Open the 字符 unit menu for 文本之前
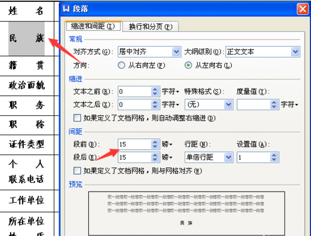Screen dimensions: 311x236 click(170, 91)
